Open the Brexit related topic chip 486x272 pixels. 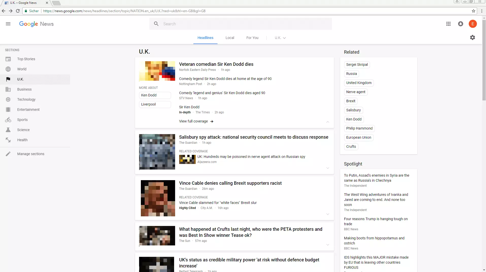pos(351,101)
